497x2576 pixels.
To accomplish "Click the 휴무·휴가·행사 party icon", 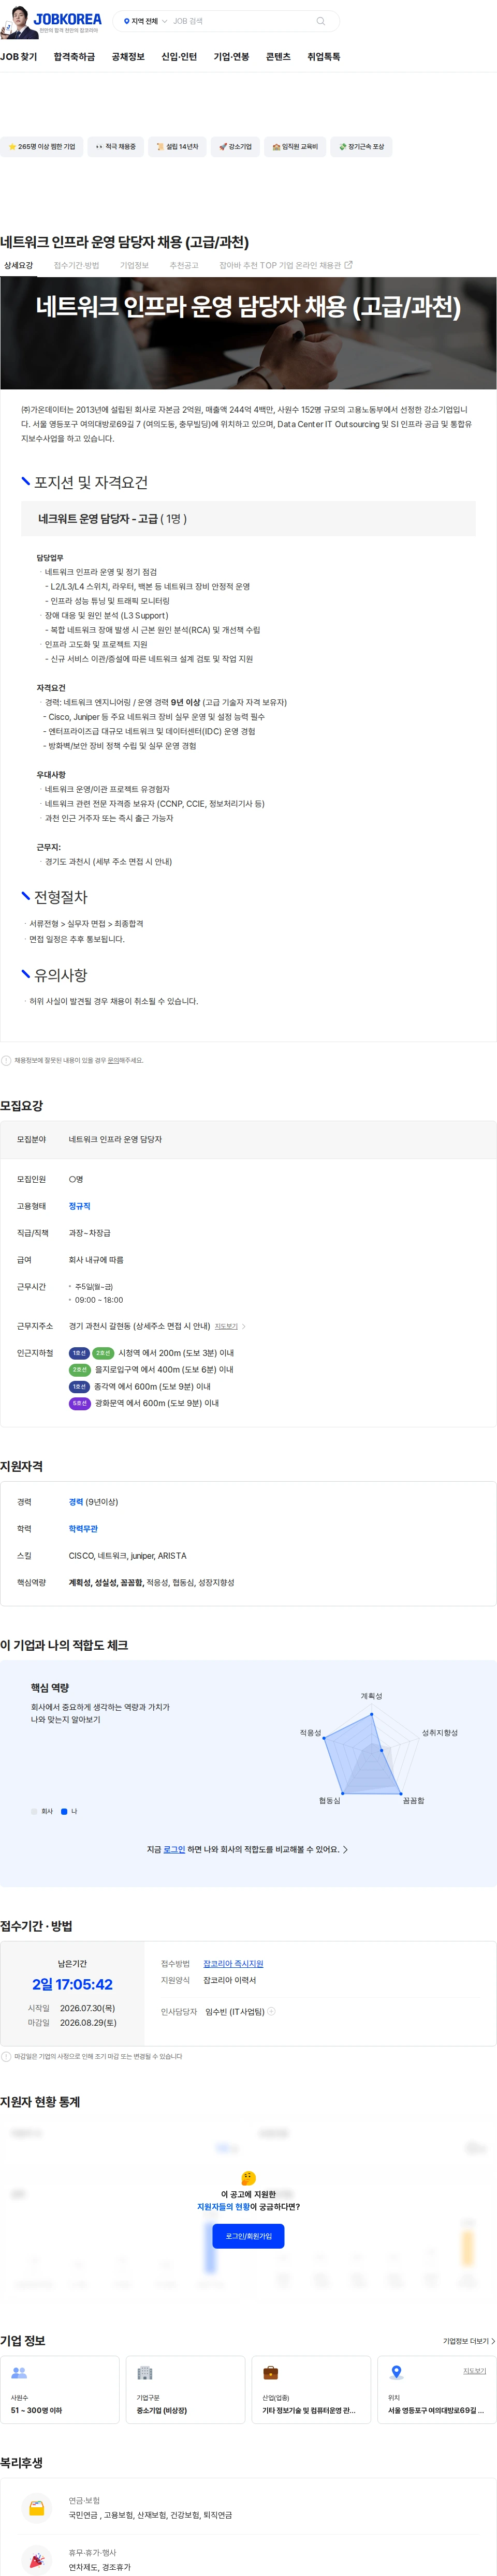I will [37, 2560].
